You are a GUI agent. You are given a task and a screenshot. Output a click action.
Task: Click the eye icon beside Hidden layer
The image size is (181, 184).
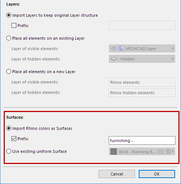[114, 59]
